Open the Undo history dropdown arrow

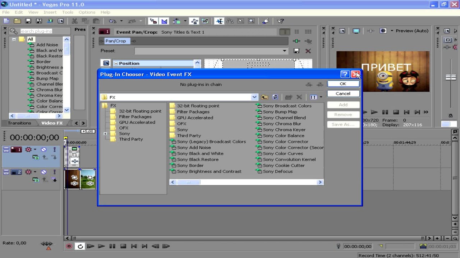point(121,21)
